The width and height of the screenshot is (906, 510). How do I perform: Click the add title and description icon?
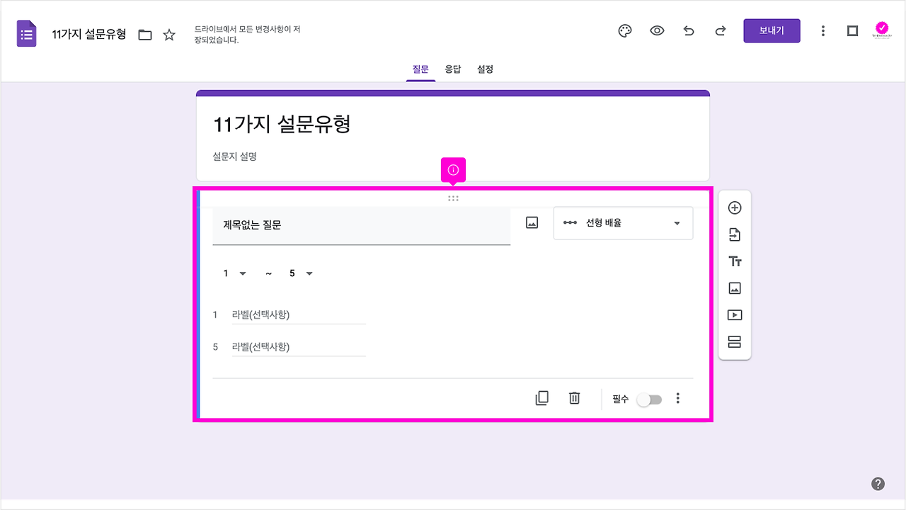pyautogui.click(x=735, y=261)
